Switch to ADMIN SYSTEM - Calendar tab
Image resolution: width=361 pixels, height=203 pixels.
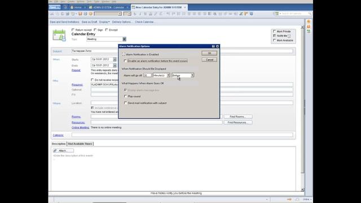(x=109, y=7)
